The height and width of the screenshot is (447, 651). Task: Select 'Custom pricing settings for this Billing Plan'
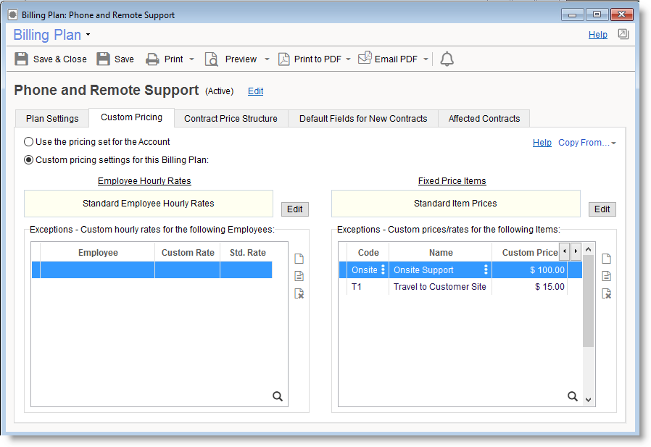[29, 160]
